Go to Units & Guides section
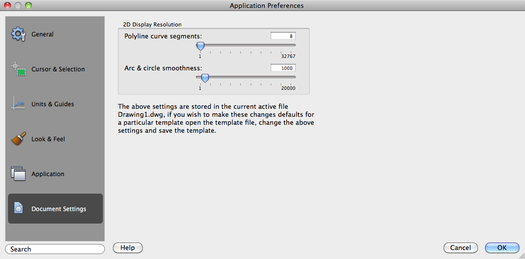525x259 pixels. click(52, 104)
